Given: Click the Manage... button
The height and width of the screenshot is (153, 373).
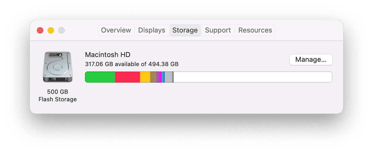Looking at the screenshot, I should point(311,60).
